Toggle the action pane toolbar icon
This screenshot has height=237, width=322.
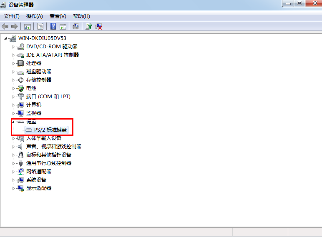click(63, 26)
